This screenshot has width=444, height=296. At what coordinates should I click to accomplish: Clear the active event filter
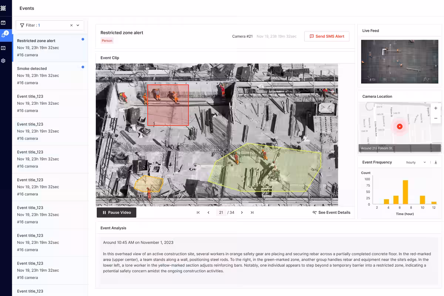[x=71, y=26]
